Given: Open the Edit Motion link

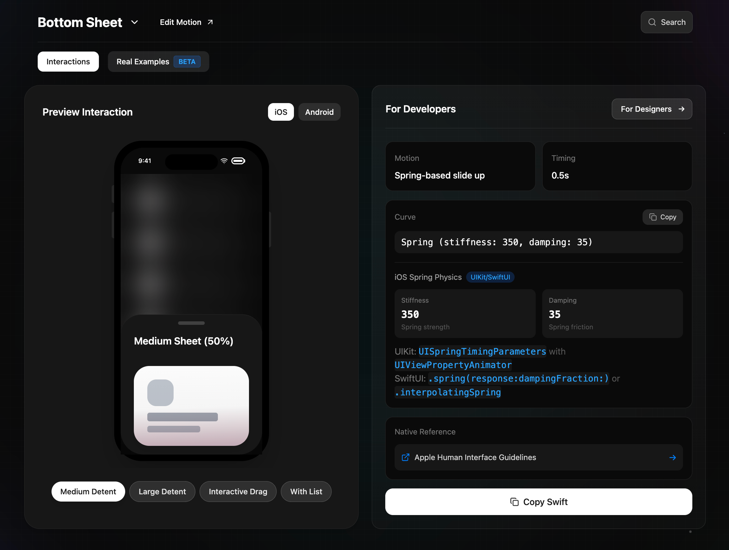Looking at the screenshot, I should 186,22.
